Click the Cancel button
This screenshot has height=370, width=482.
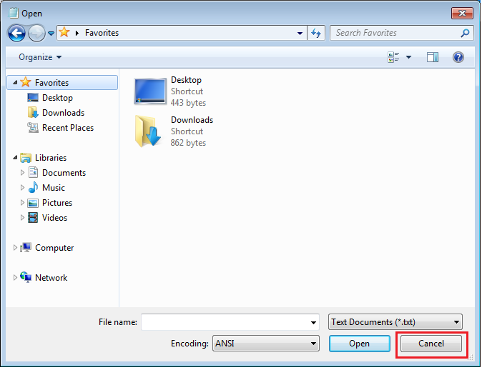pos(431,344)
